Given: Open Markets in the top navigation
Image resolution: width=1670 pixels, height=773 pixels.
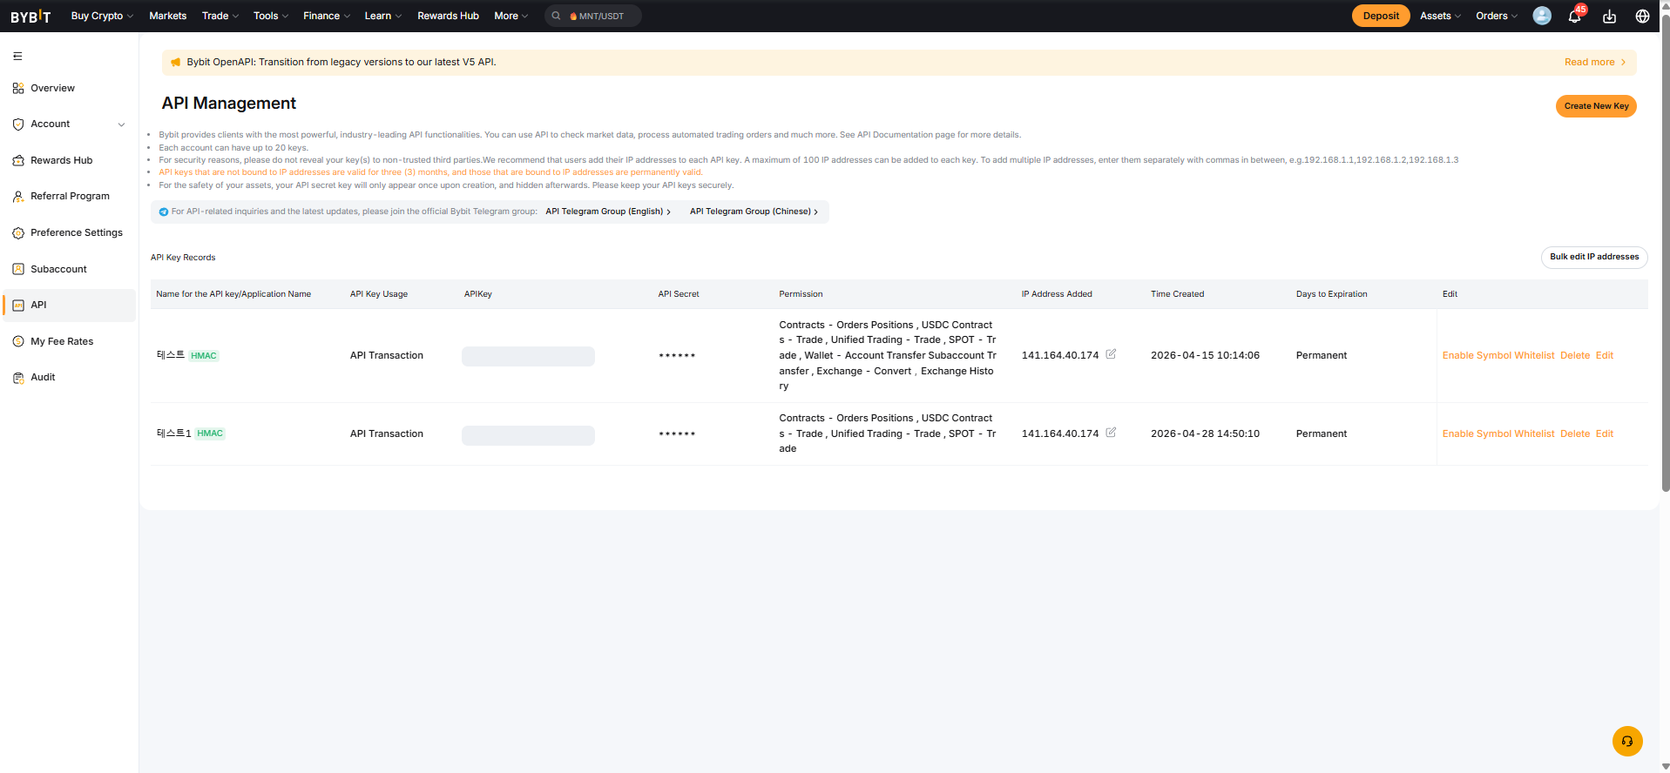Looking at the screenshot, I should [x=168, y=16].
